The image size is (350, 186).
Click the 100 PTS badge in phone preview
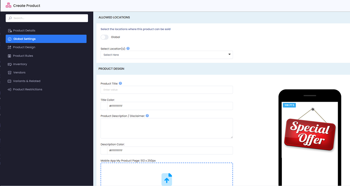click(x=289, y=105)
